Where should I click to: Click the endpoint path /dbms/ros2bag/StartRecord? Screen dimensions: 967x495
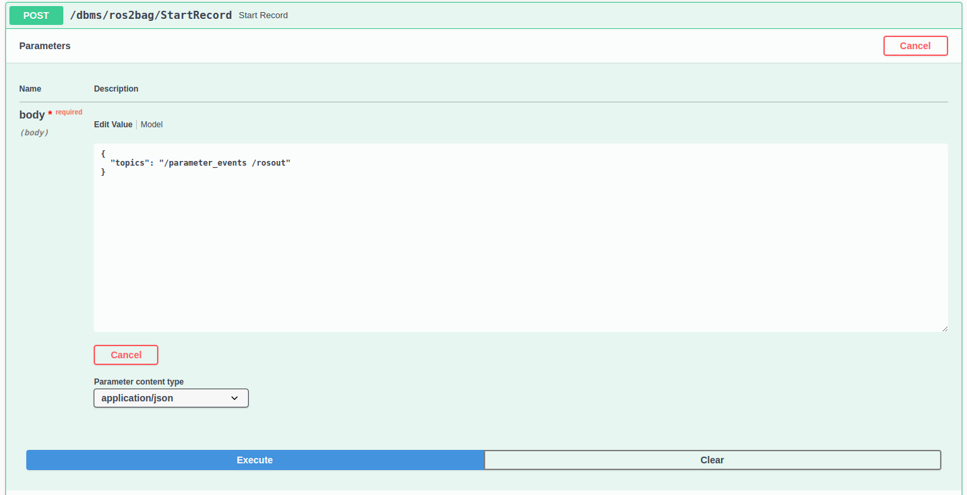click(151, 15)
